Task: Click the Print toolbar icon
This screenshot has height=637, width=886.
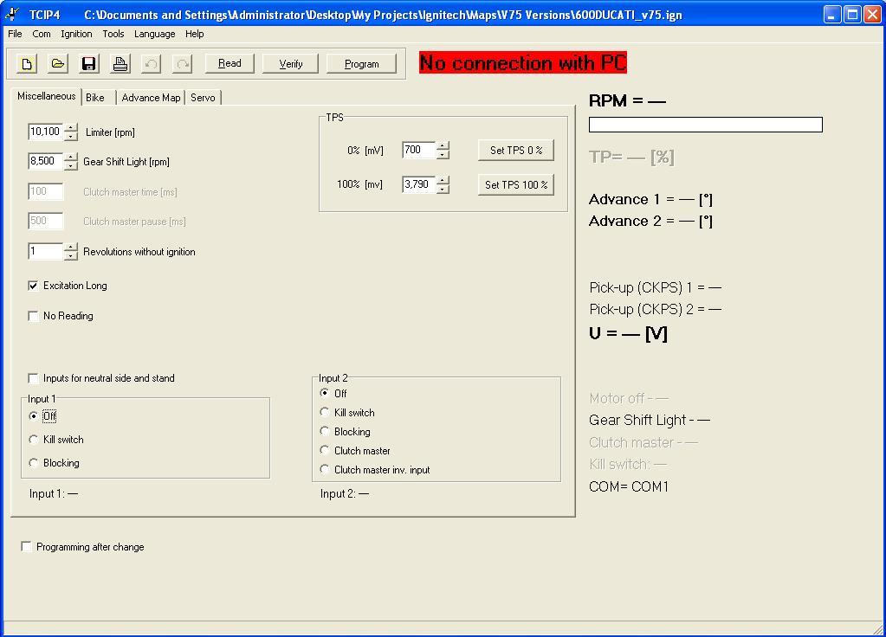Action: coord(120,64)
